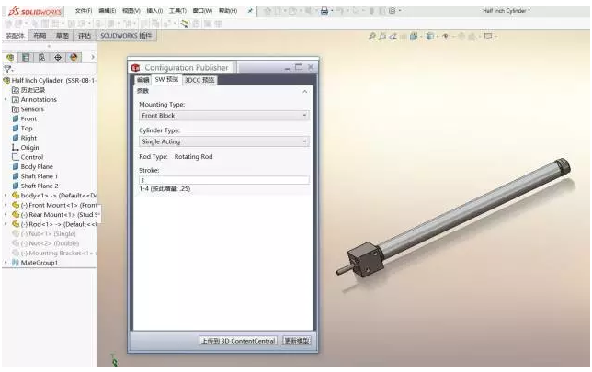
Task: Click the highlighted rebuild icon in second toolbar
Action: pyautogui.click(x=185, y=24)
